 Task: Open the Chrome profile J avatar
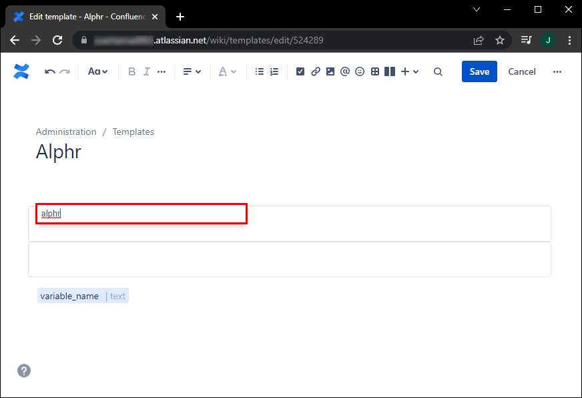pos(548,40)
